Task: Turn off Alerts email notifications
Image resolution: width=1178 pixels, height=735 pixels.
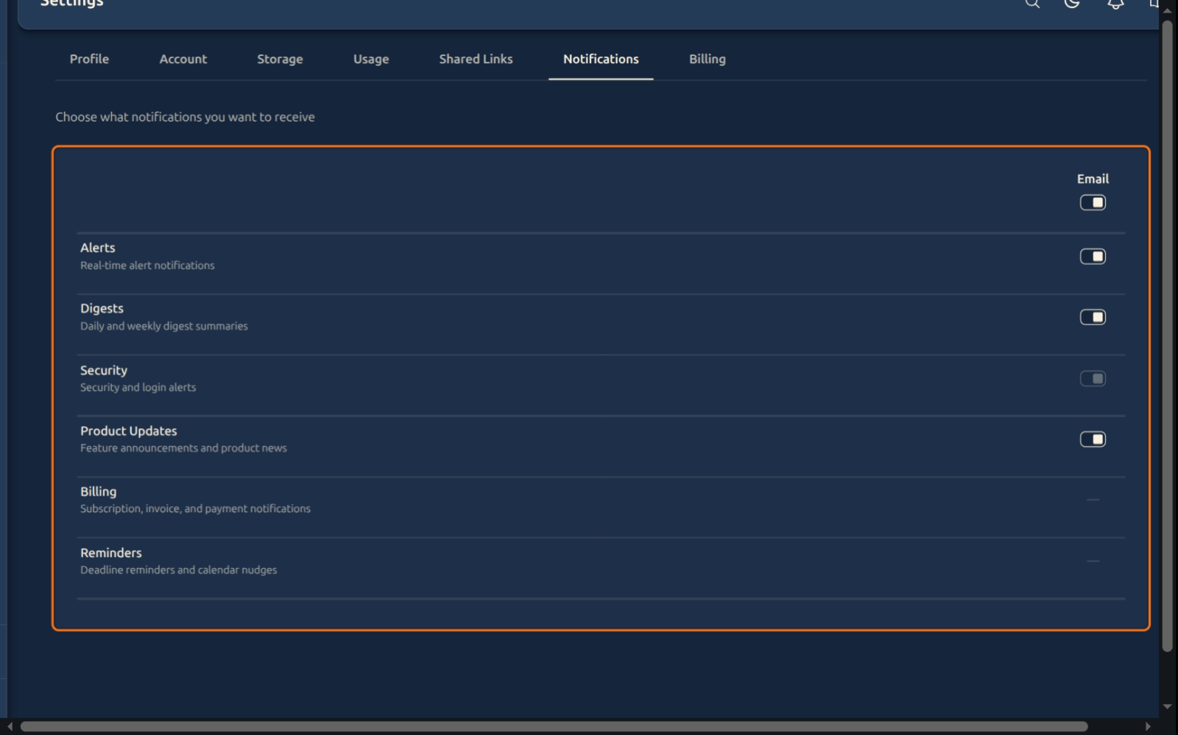Action: coord(1093,256)
